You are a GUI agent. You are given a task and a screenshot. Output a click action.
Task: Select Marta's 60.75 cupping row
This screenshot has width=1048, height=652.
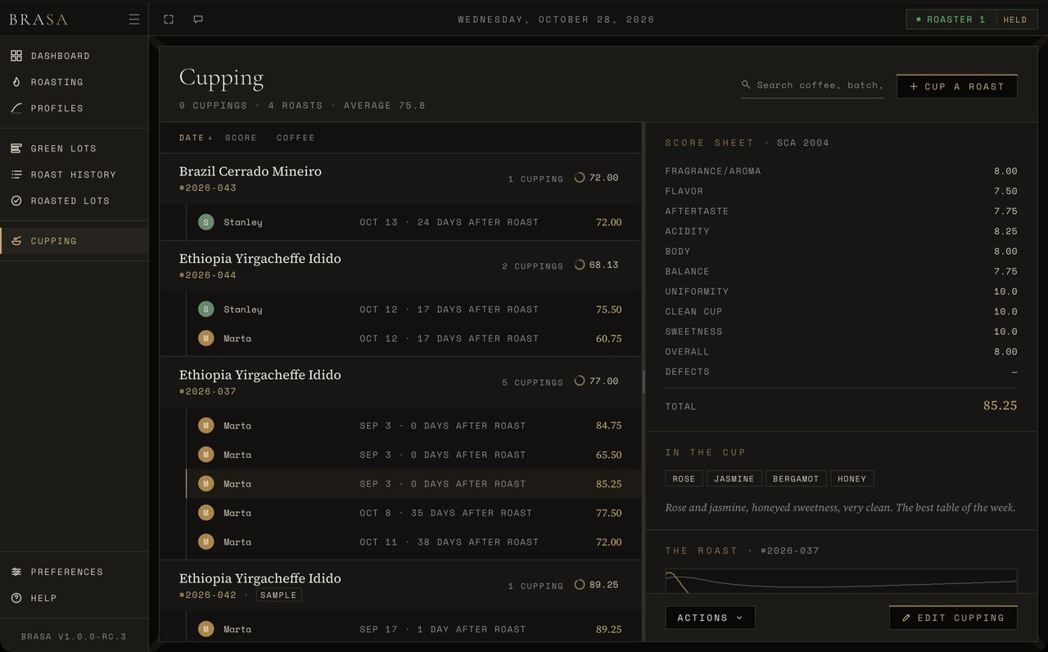pos(413,338)
